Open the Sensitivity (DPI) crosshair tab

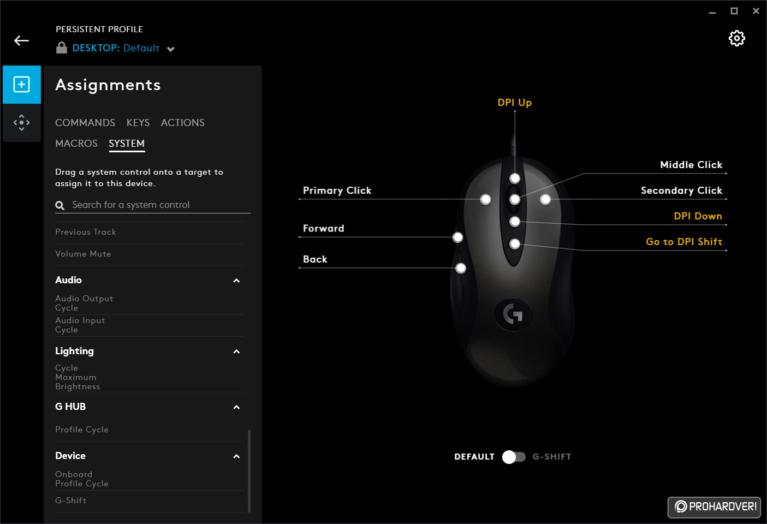(22, 122)
